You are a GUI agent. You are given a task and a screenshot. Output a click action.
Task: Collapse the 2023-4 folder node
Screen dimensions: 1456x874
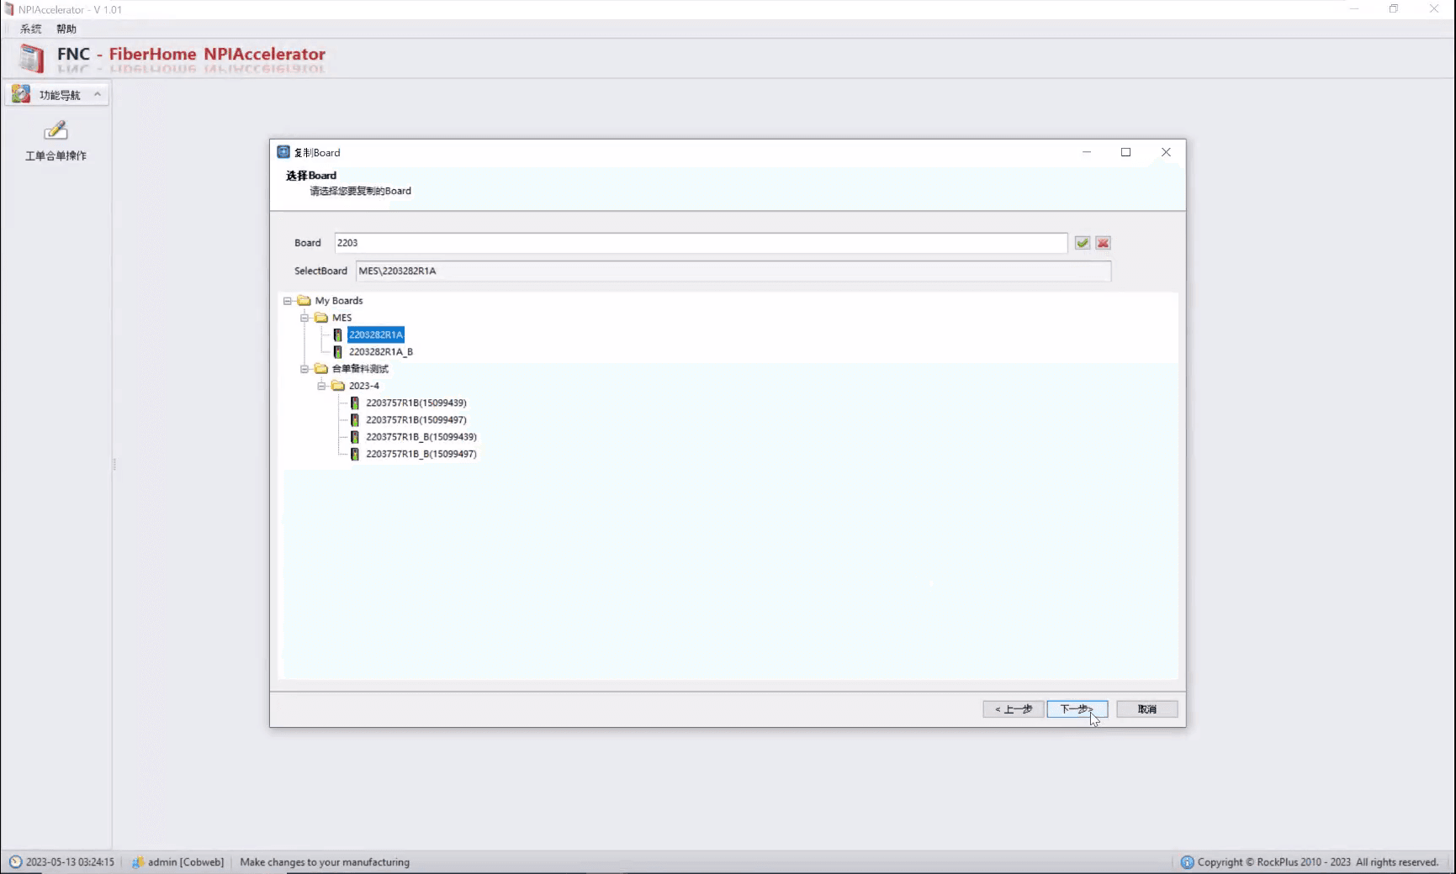tap(321, 386)
